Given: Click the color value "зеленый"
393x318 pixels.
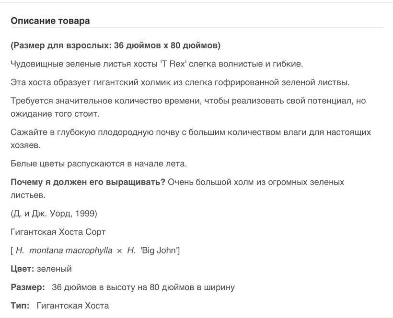Looking at the screenshot, I should [54, 269].
